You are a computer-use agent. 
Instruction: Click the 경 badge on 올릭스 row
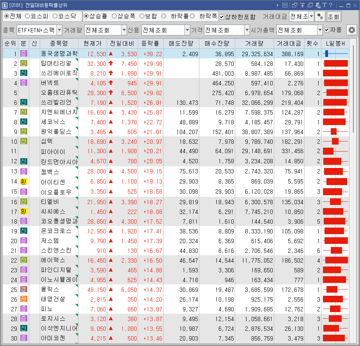24,290
